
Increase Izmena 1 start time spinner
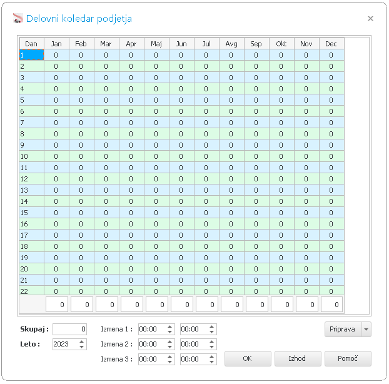[169, 327]
